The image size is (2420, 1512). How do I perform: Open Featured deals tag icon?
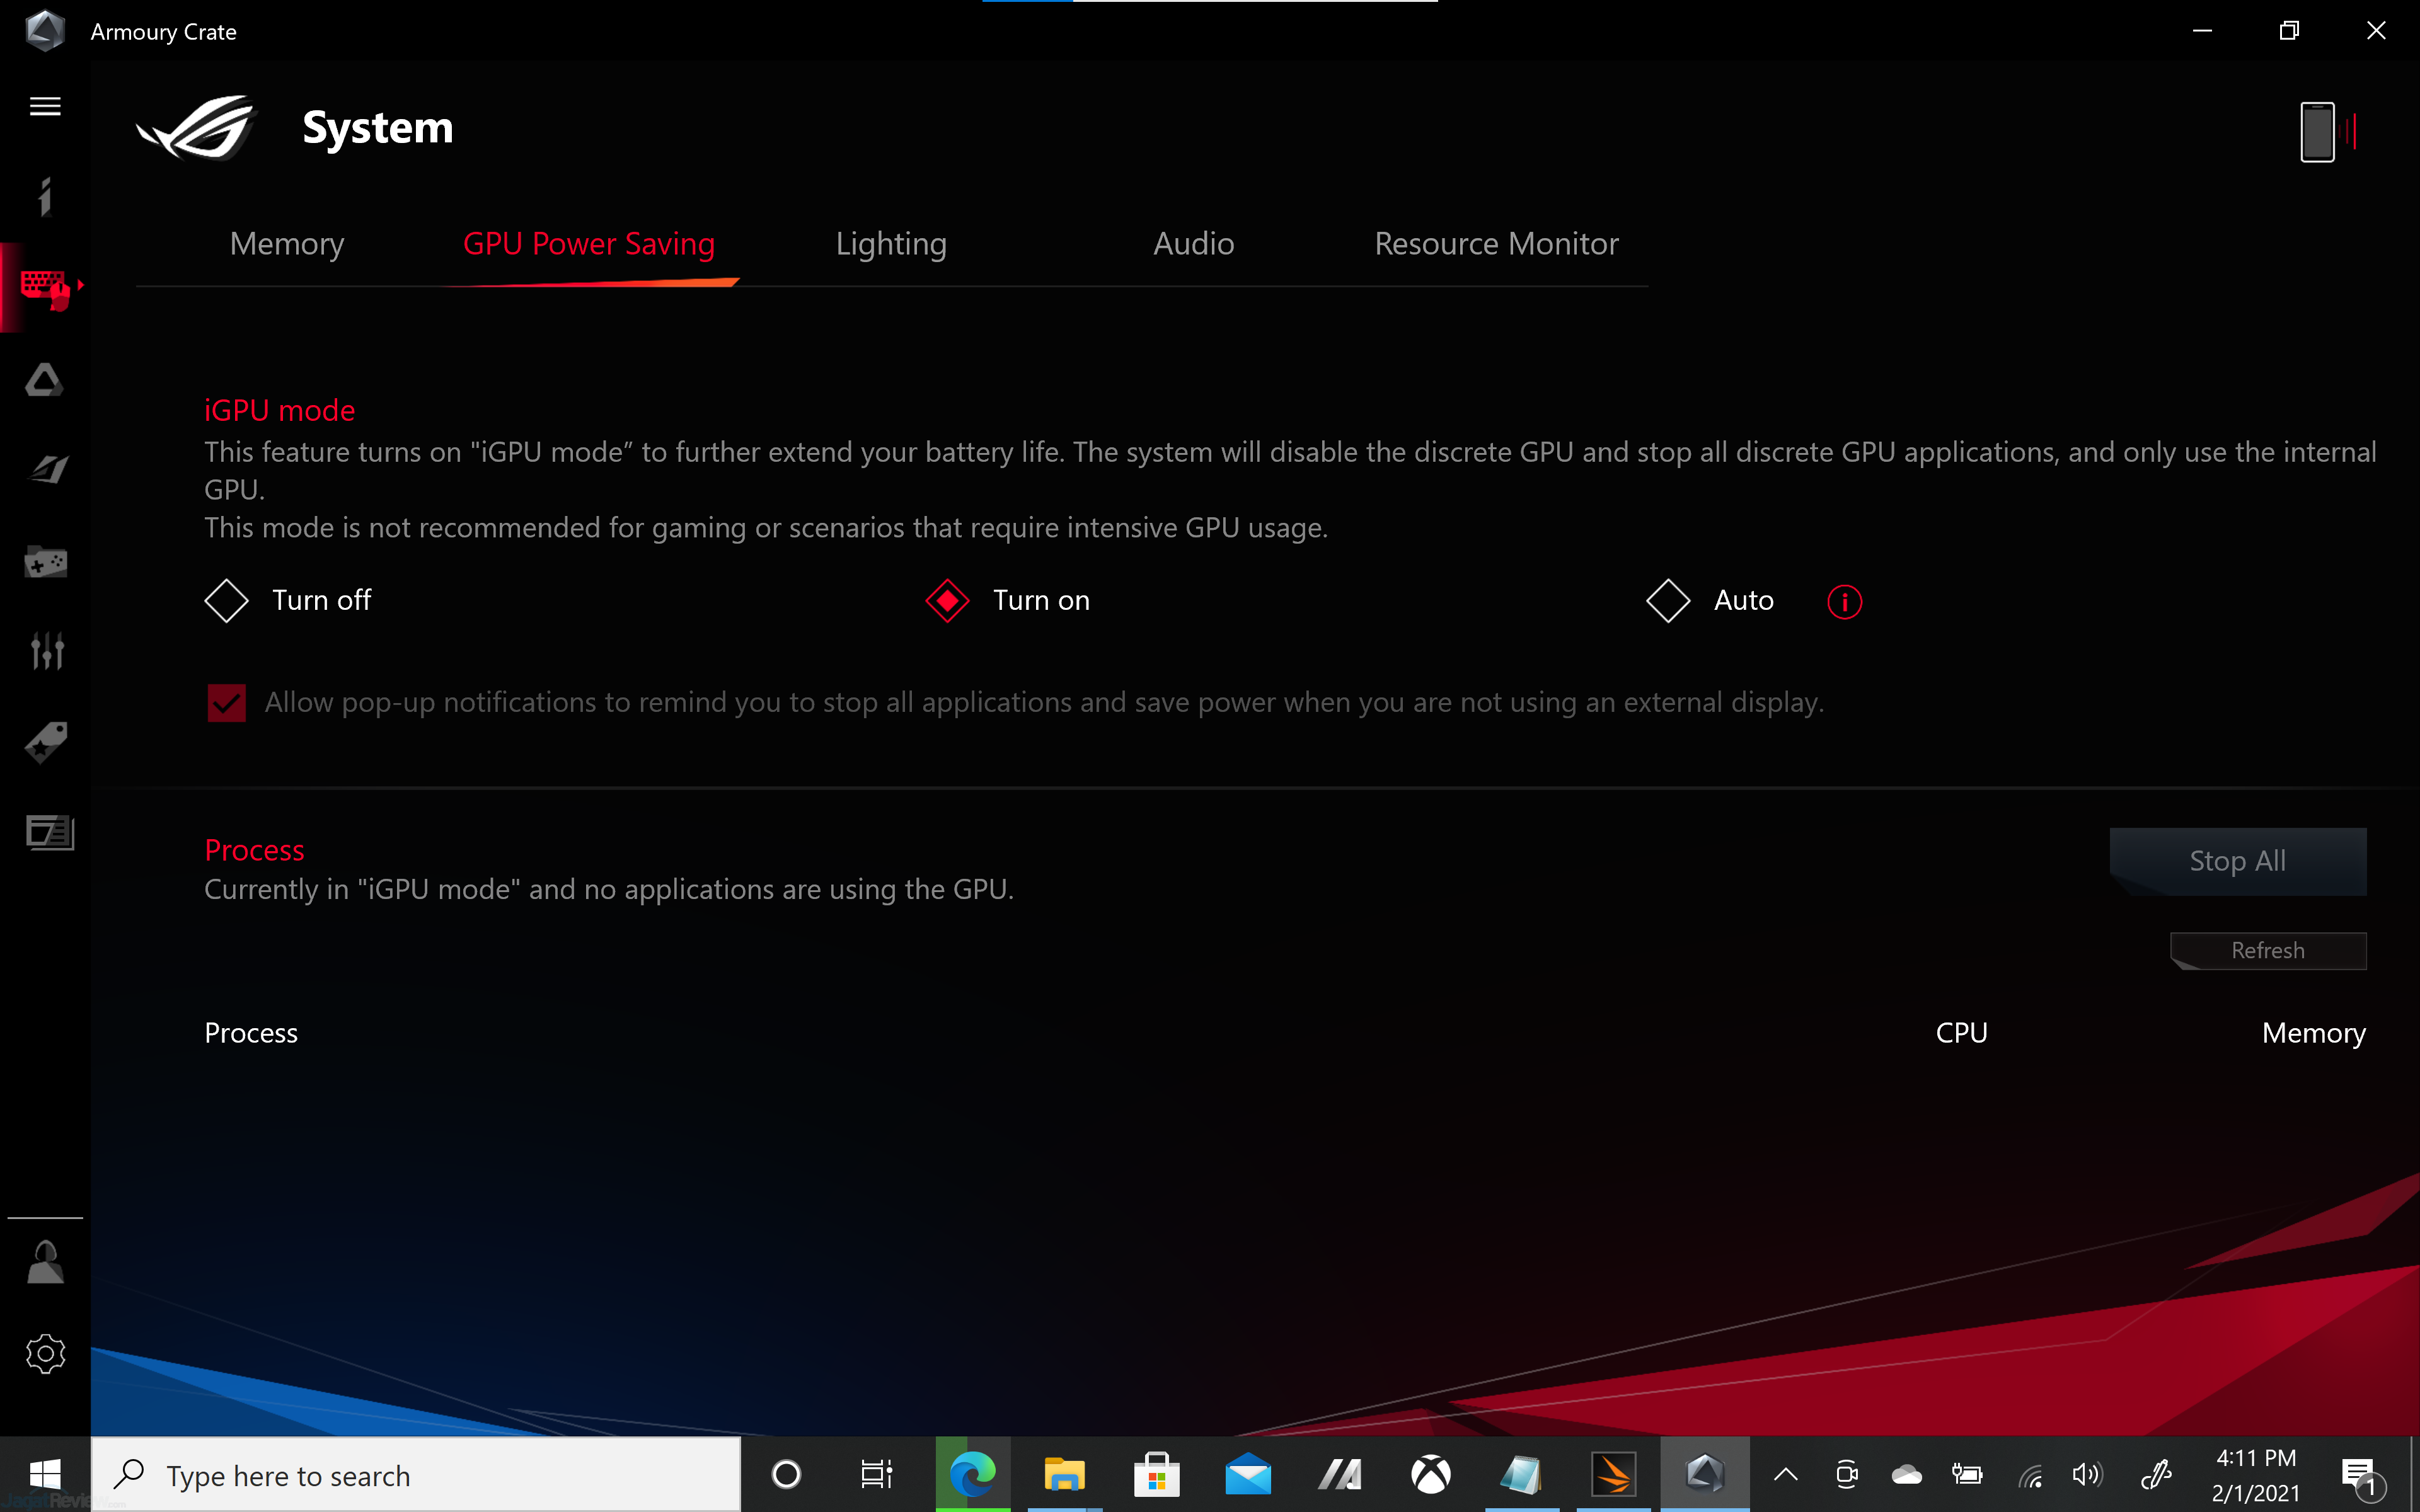tap(46, 742)
